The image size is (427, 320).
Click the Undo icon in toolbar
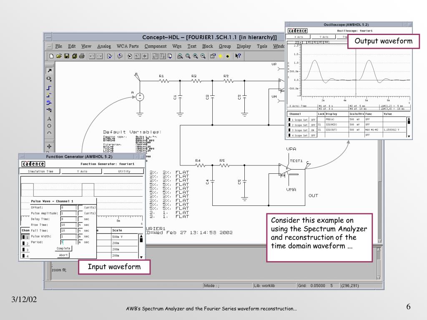tap(92, 56)
